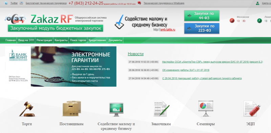Screen dimensions: 271x133
Task: Click the Twitter bird icon
Action: pos(6,3)
